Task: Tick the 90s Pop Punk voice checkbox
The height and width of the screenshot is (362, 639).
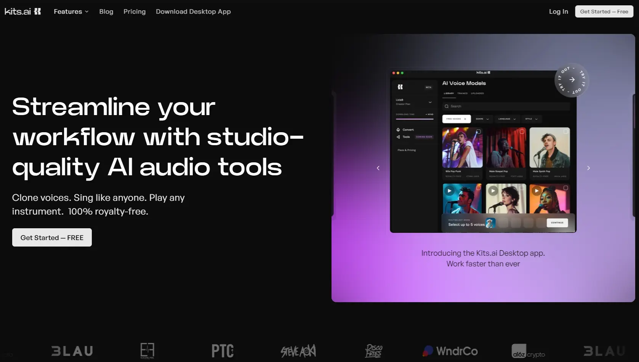Action: pos(478,131)
